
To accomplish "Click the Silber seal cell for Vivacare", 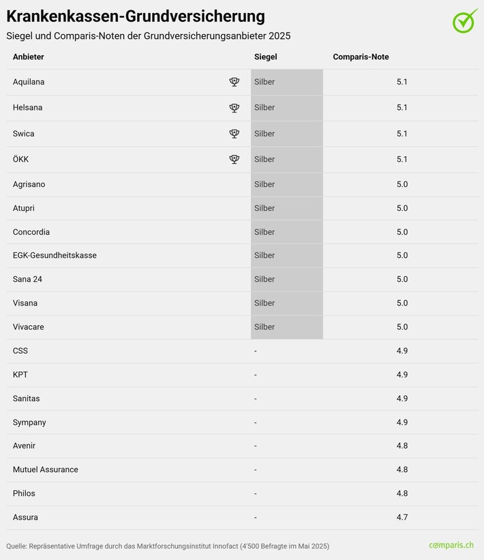I will (286, 327).
